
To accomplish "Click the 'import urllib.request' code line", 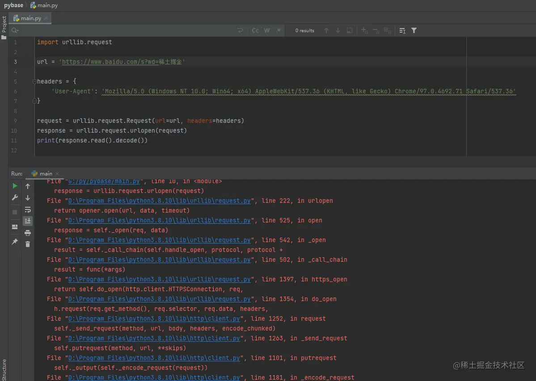I will pyautogui.click(x=75, y=42).
